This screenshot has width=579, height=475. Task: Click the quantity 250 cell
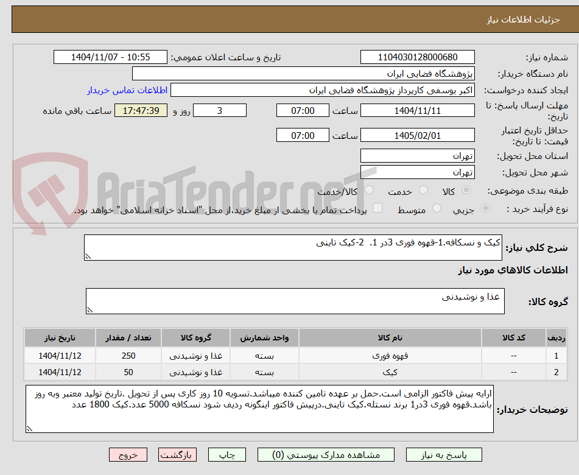pyautogui.click(x=128, y=356)
